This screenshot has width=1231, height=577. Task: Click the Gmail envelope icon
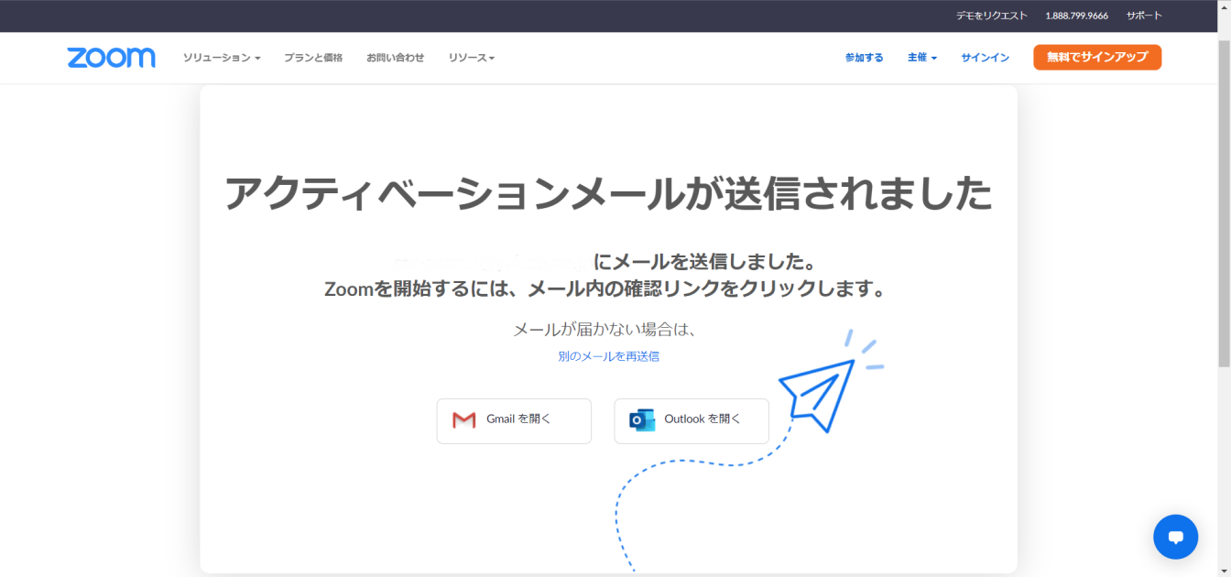click(x=464, y=420)
